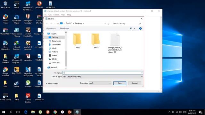Click the Search Desktop box
Viewport: 205px width, 115px height.
127,23
